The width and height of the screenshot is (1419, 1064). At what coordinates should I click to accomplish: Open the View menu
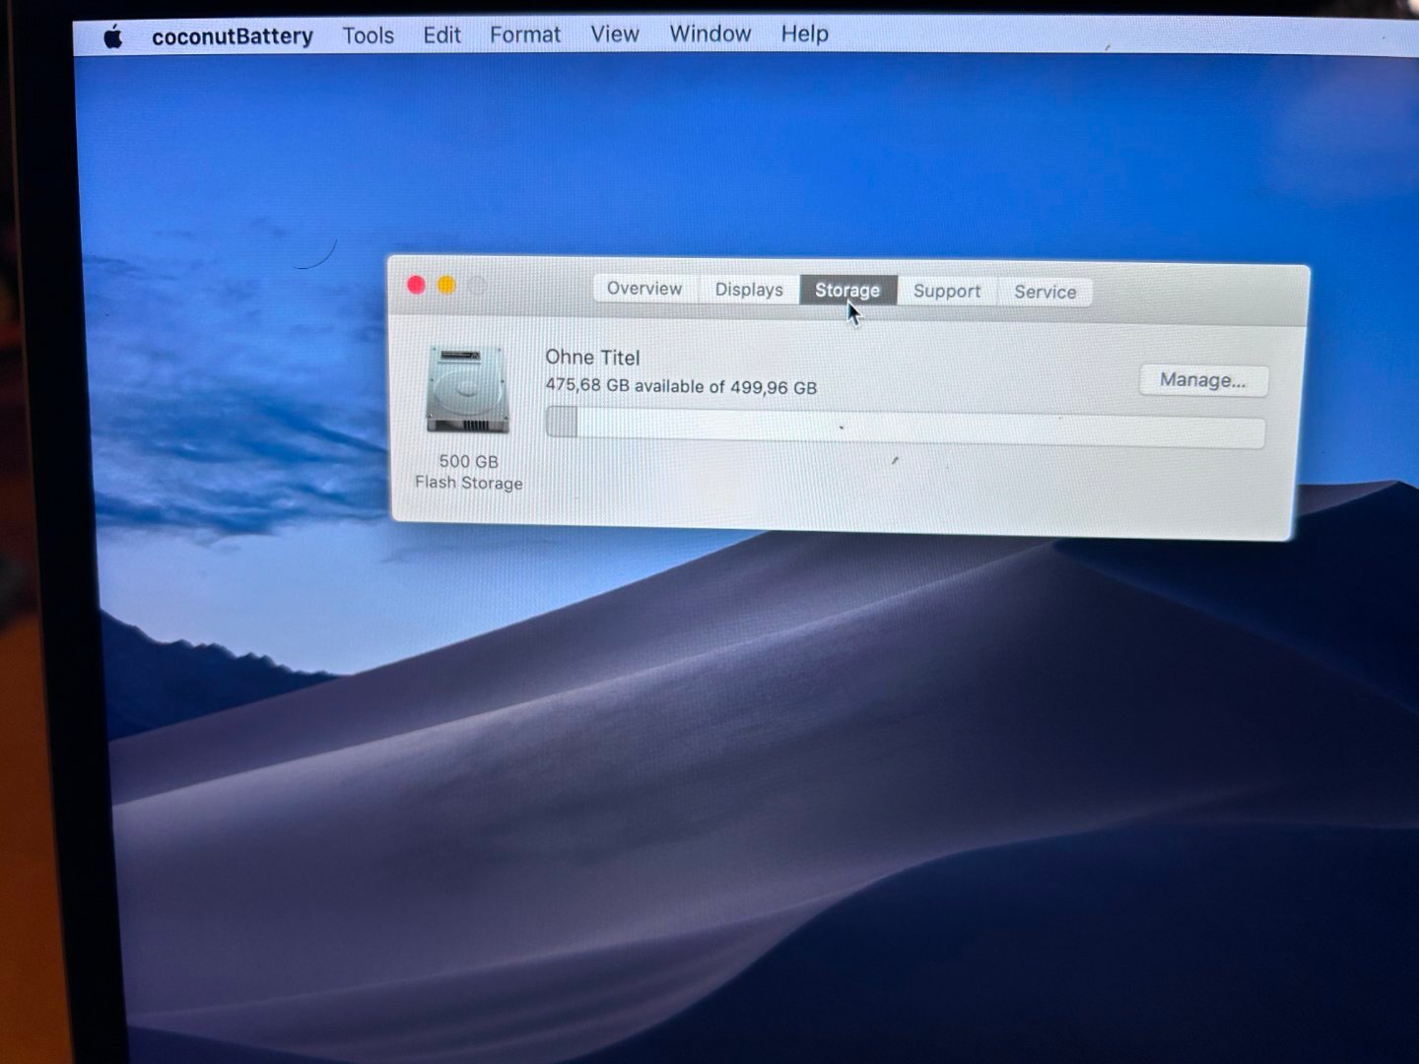(615, 33)
